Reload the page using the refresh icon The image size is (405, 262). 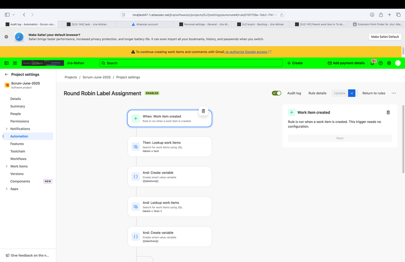tap(281, 15)
